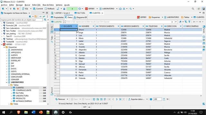
Task: Click the expand filter panel icon beside CLIENTES
Action: coord(64,22)
